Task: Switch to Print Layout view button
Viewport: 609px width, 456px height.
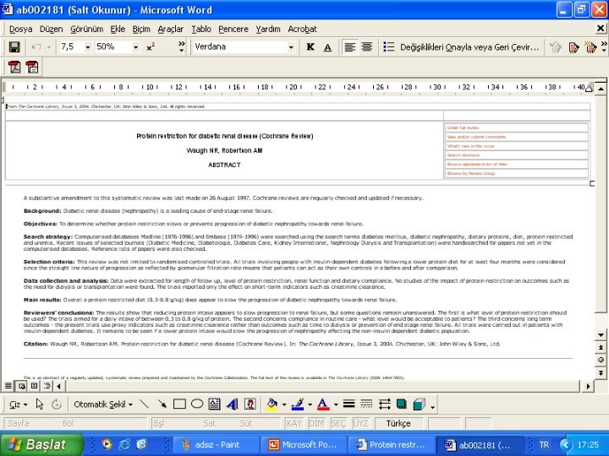Action: coord(34,386)
